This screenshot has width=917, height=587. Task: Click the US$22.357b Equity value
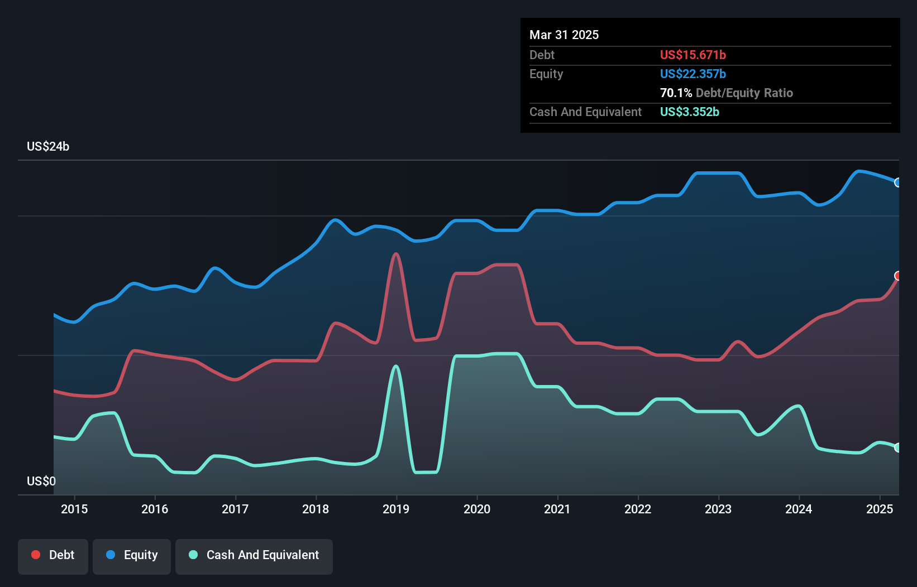tap(693, 74)
